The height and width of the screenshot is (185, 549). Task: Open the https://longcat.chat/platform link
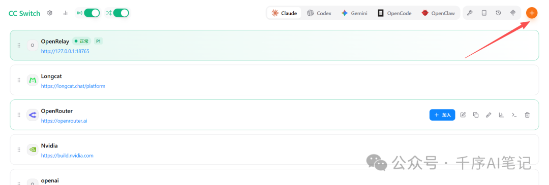point(73,86)
